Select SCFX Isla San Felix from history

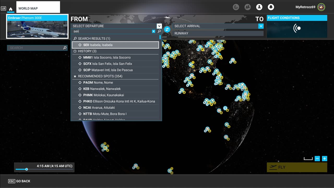pyautogui.click(x=115, y=64)
